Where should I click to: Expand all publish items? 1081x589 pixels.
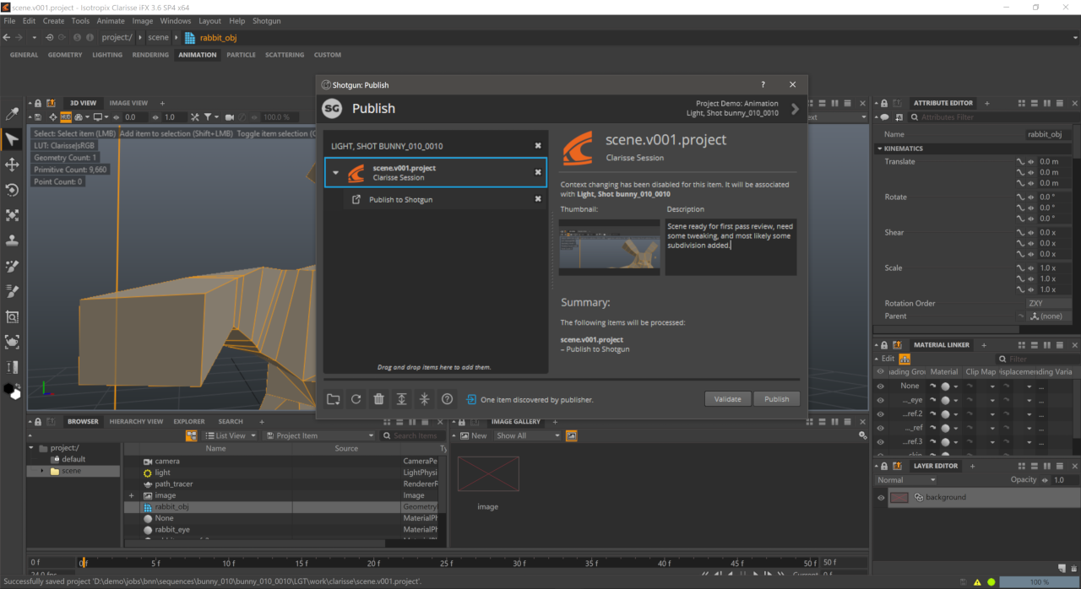pos(402,399)
